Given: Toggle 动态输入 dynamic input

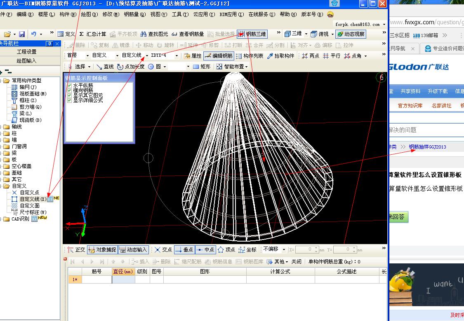Looking at the screenshot, I should (133, 250).
